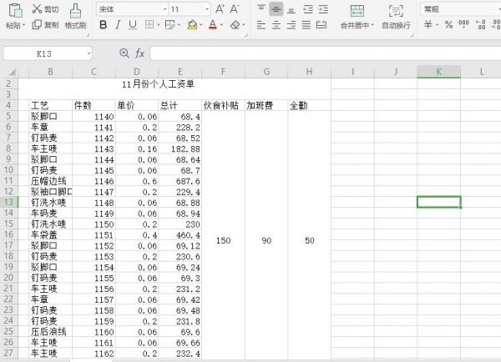Click the select-all corner triangle
Screen dimensions: 501x362
[x=13, y=73]
